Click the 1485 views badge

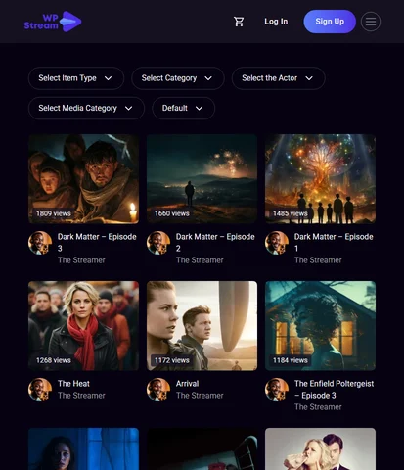291,213
